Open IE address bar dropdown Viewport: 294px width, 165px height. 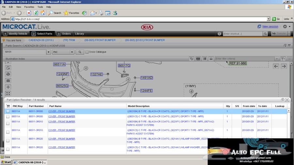click(269, 19)
